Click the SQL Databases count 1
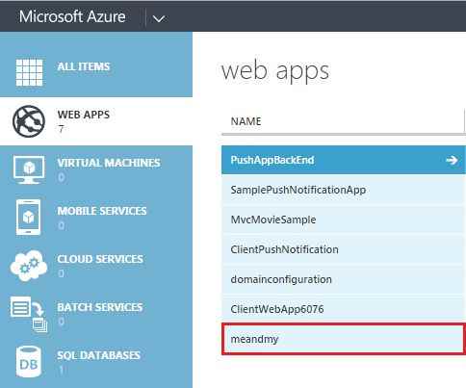 pyautogui.click(x=61, y=370)
